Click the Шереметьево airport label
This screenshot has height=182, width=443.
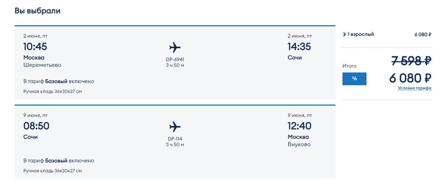tap(42, 65)
